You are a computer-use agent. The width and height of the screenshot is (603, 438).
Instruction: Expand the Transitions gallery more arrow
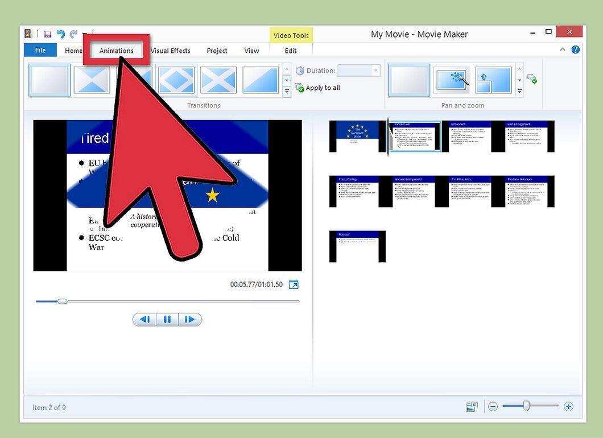[287, 92]
